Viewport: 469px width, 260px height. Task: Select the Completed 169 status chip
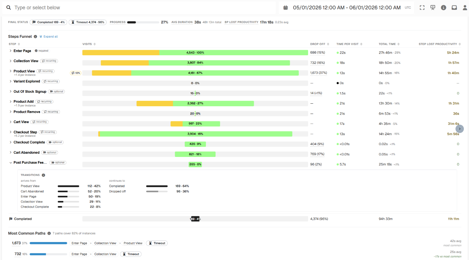(49, 22)
